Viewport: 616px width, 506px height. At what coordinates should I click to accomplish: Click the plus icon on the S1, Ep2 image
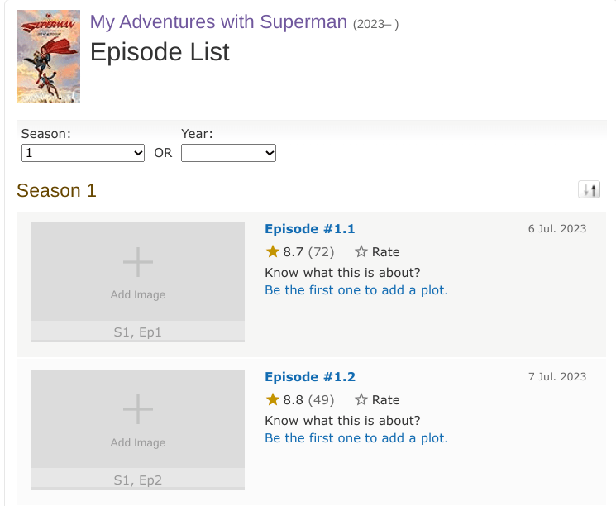click(x=138, y=411)
